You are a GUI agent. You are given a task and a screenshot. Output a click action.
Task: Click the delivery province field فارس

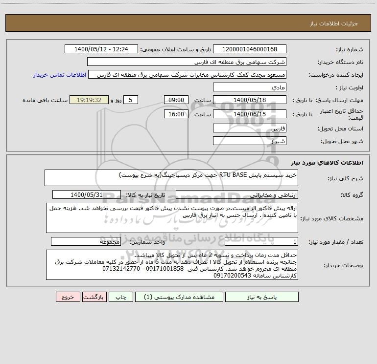click(x=250, y=128)
